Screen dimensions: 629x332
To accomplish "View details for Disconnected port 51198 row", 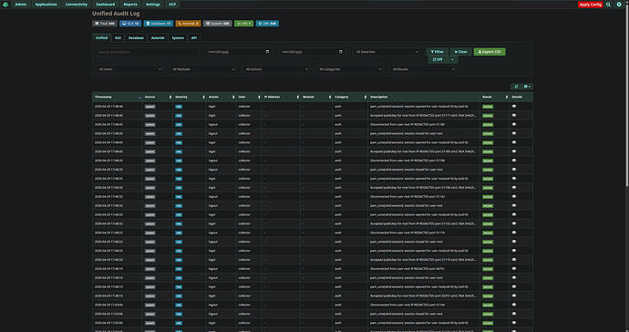I will coord(514,161).
